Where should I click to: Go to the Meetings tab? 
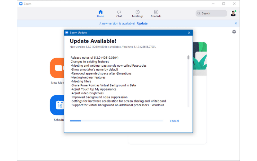[x=137, y=14]
